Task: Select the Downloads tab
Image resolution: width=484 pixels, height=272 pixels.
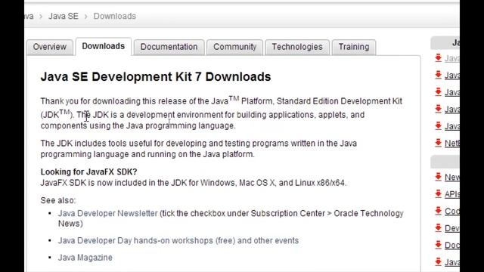Action: (104, 46)
